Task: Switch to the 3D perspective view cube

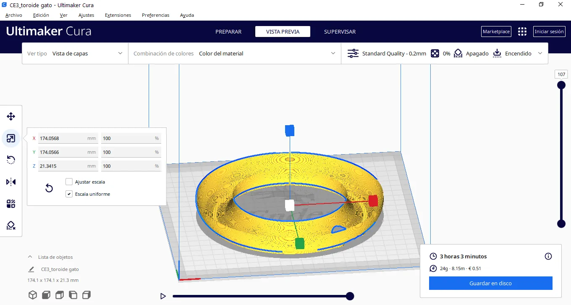Action: tap(33, 295)
